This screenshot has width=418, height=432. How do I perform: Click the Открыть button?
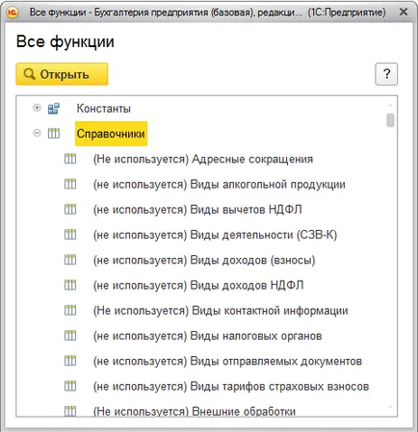[62, 74]
